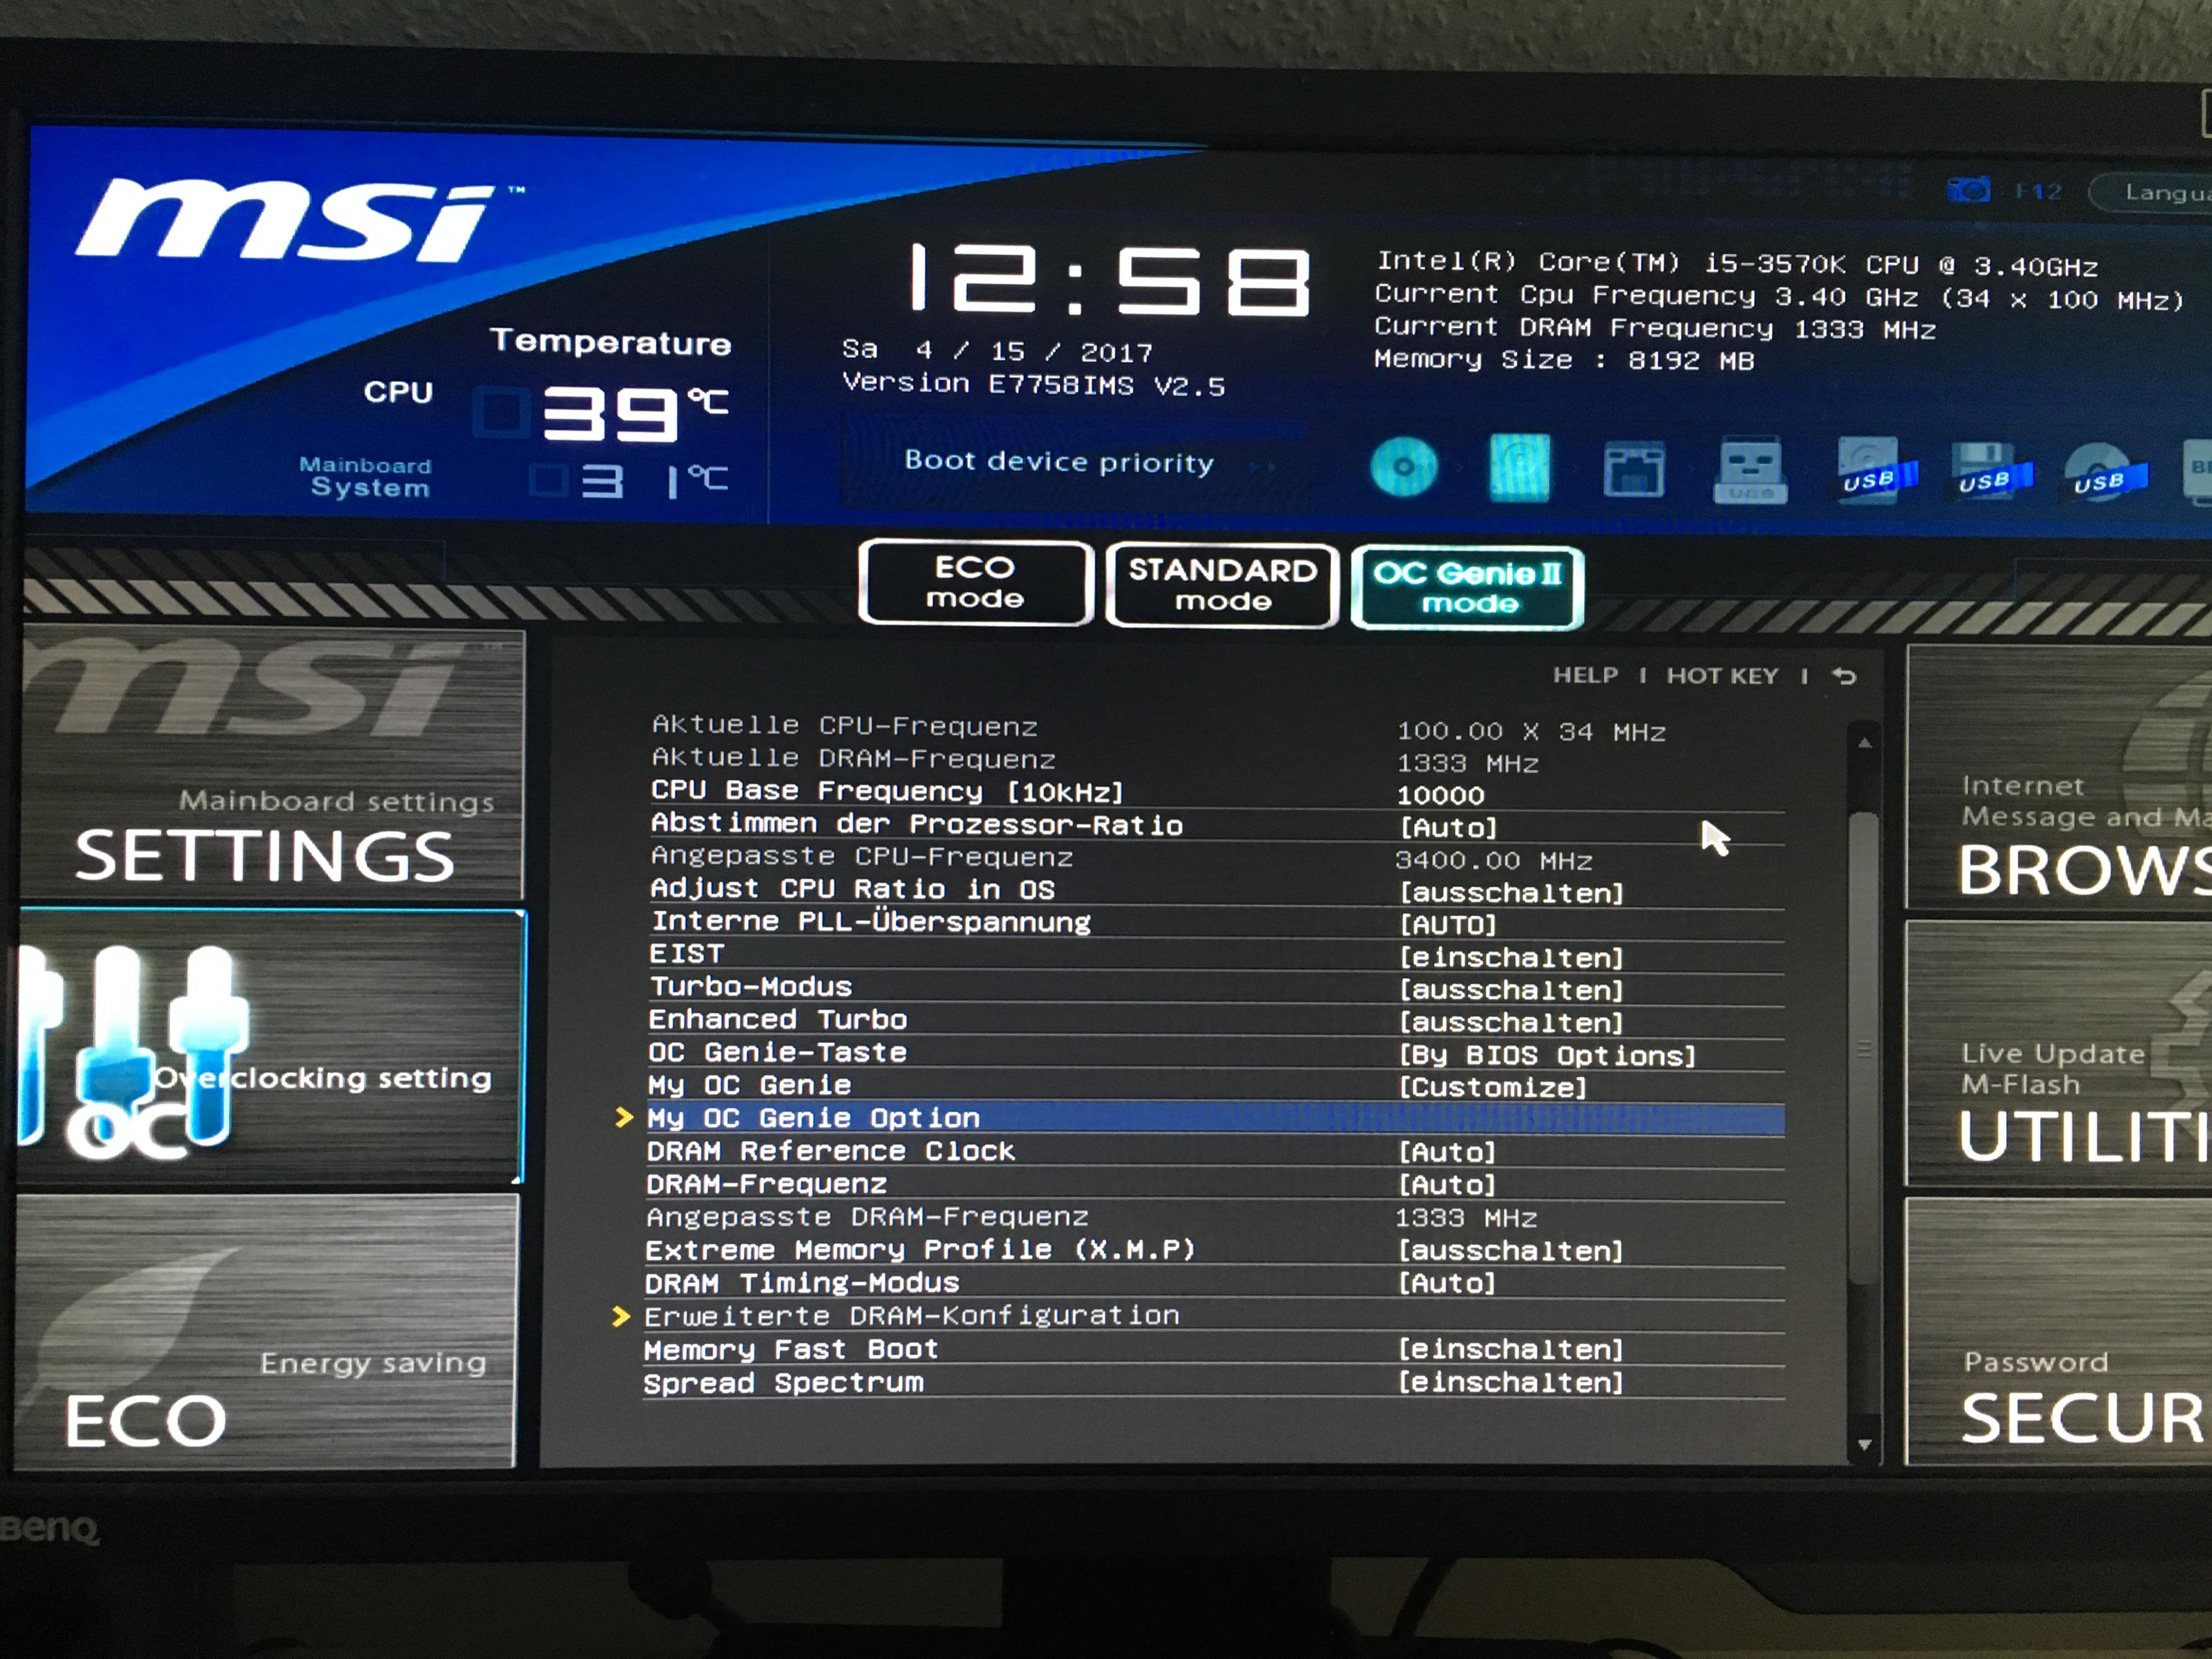Image resolution: width=2212 pixels, height=1659 pixels.
Task: Click the hard disk boot device icon
Action: coord(1519,467)
